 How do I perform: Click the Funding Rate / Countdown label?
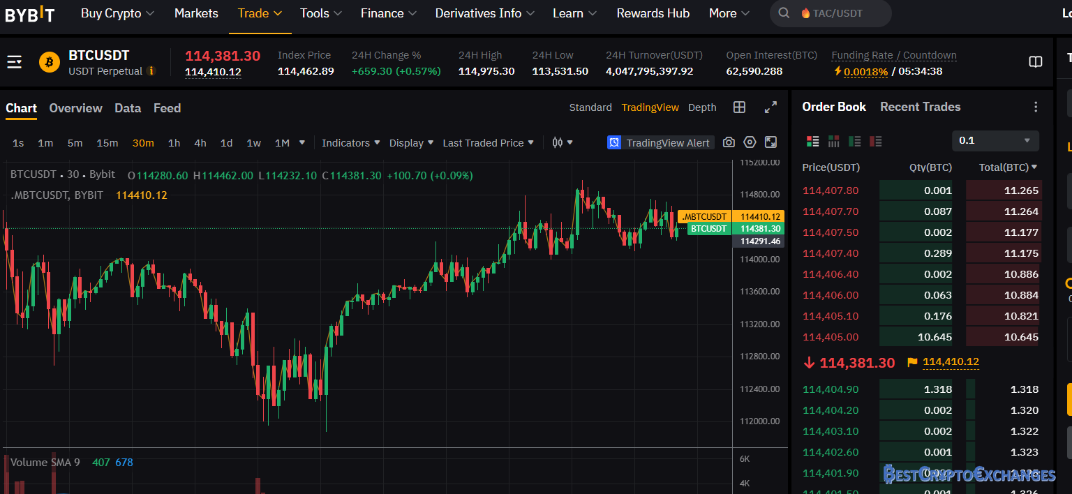pos(894,55)
